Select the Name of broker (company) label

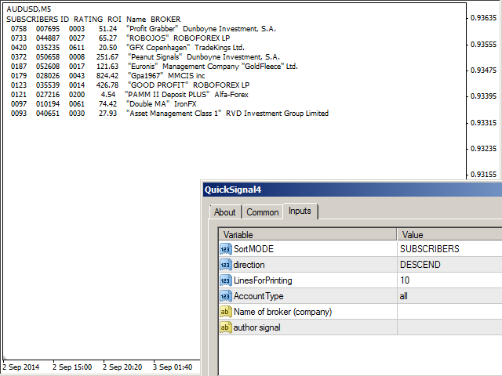282,312
